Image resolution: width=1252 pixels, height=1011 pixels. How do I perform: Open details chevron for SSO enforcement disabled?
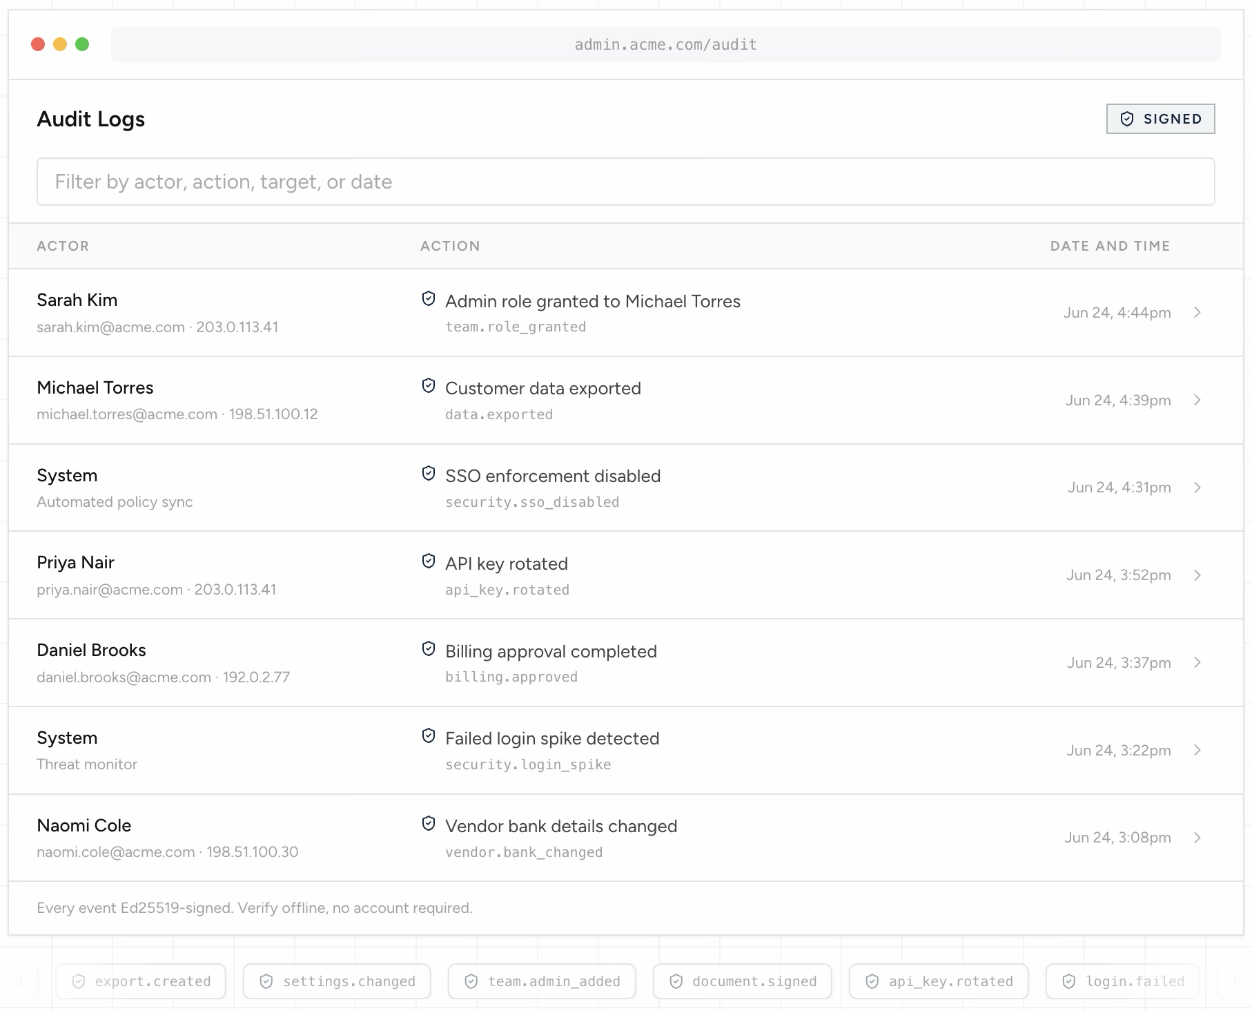coord(1197,488)
